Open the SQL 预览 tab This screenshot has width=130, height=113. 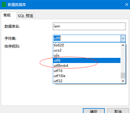(25, 16)
